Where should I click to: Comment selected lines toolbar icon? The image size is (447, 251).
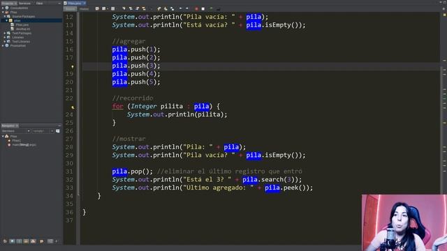coord(212,8)
